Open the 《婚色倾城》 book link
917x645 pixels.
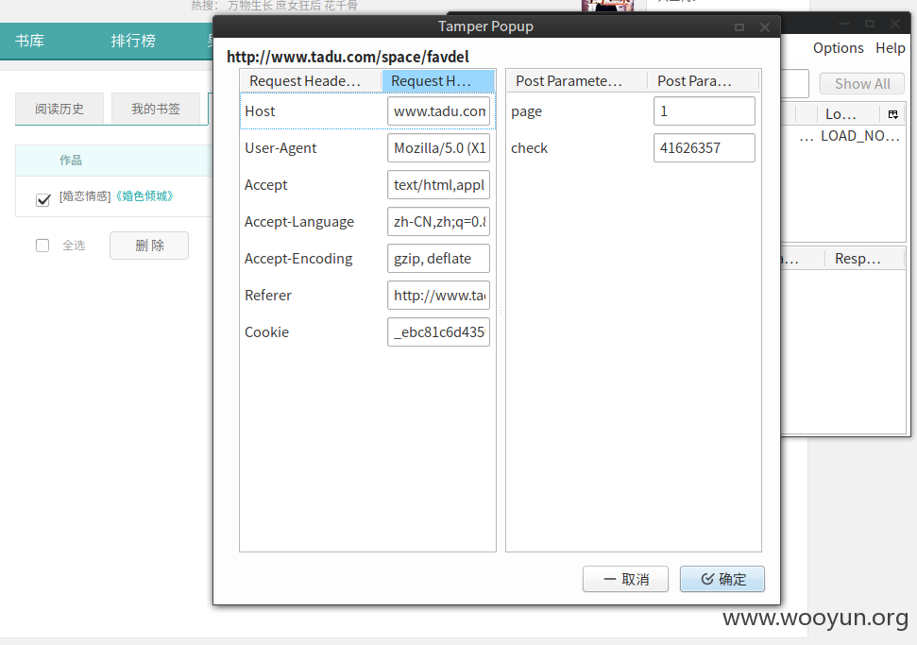144,195
